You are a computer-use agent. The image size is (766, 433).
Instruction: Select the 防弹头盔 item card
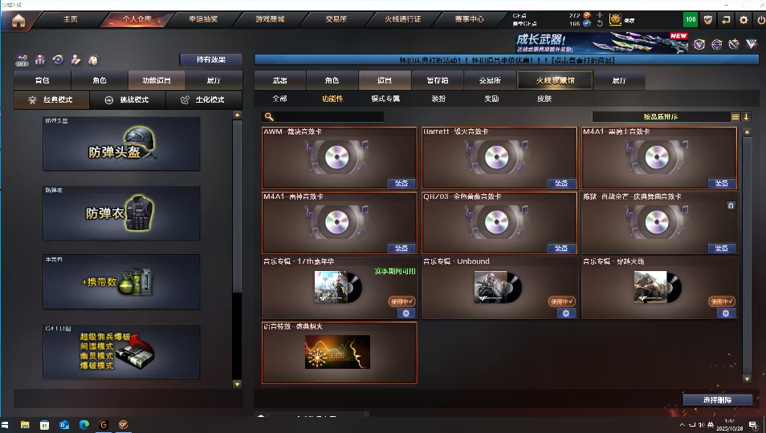click(x=121, y=144)
